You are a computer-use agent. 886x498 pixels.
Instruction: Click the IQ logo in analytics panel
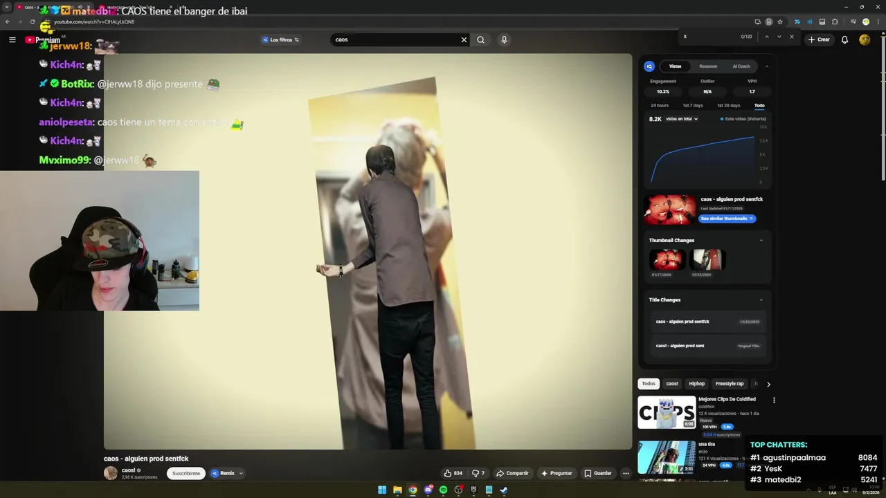point(649,66)
